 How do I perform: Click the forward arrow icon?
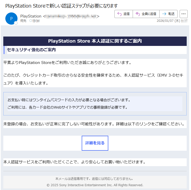coord(164,14)
